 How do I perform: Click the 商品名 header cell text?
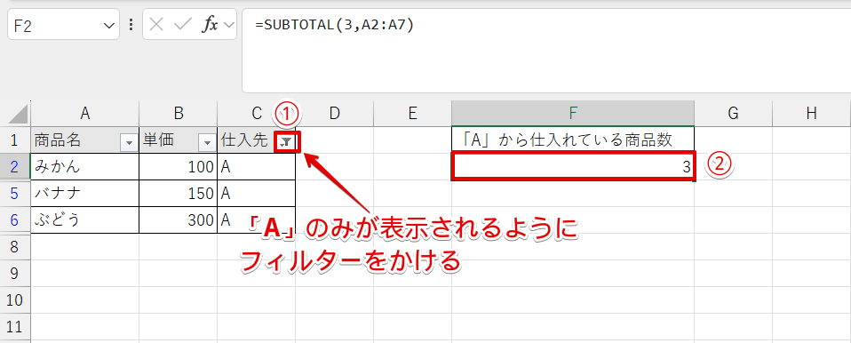58,141
